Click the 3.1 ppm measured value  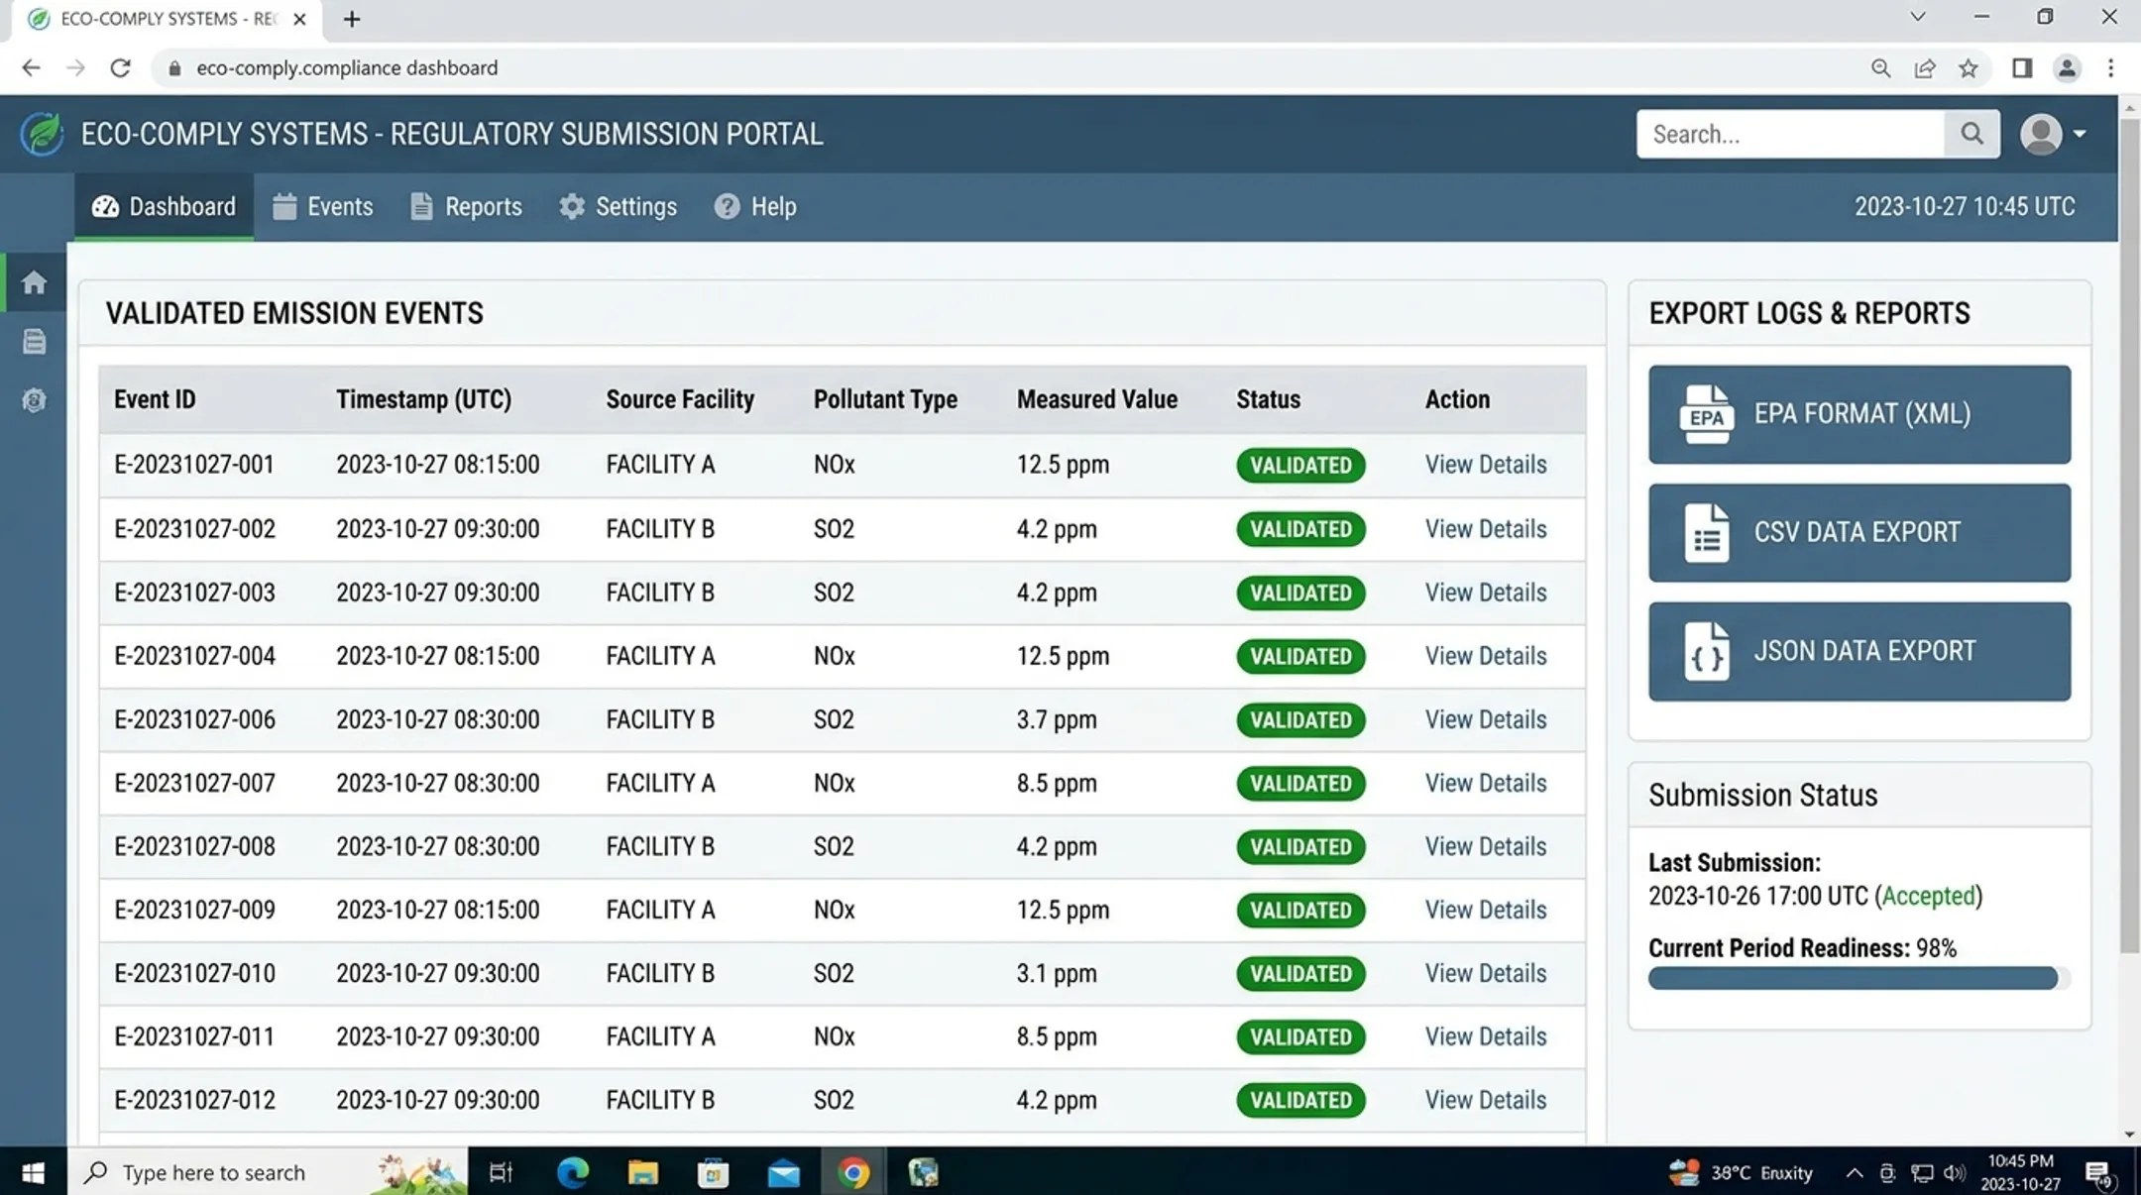click(1056, 973)
